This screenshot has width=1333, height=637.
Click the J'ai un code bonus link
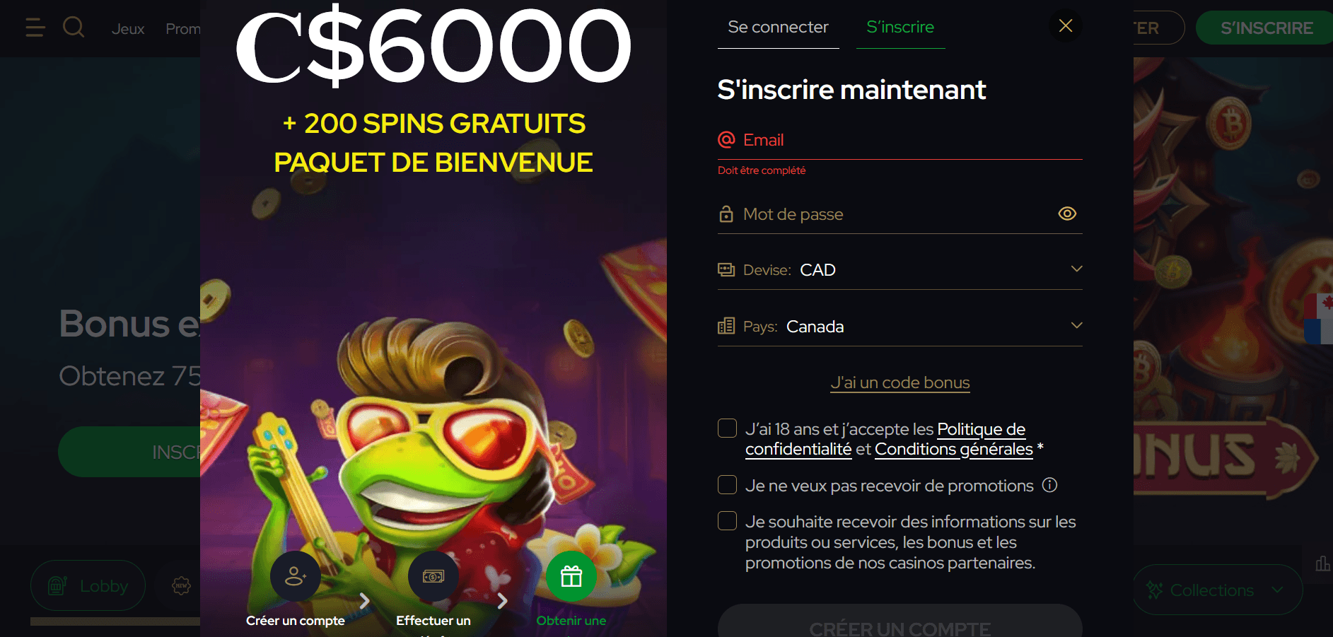tap(900, 382)
